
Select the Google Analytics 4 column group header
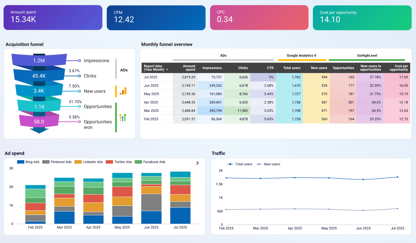[301, 55]
